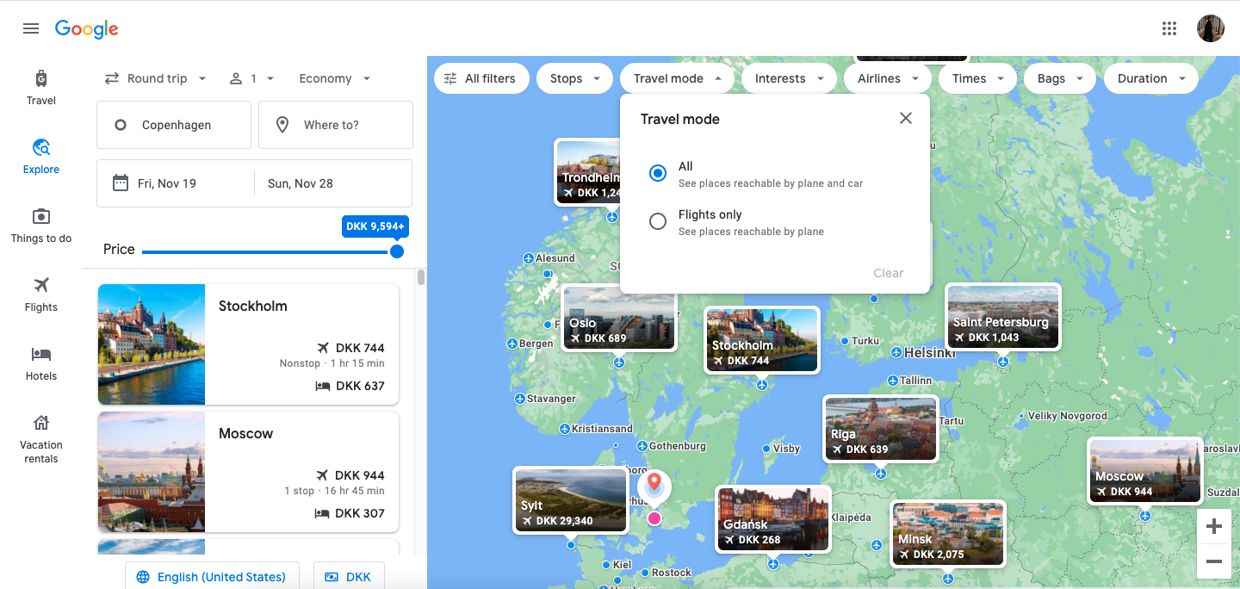This screenshot has width=1240, height=589.
Task: Close the Travel mode popup
Action: click(905, 119)
